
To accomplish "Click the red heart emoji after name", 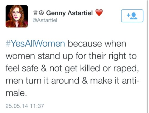I will 99,13.
